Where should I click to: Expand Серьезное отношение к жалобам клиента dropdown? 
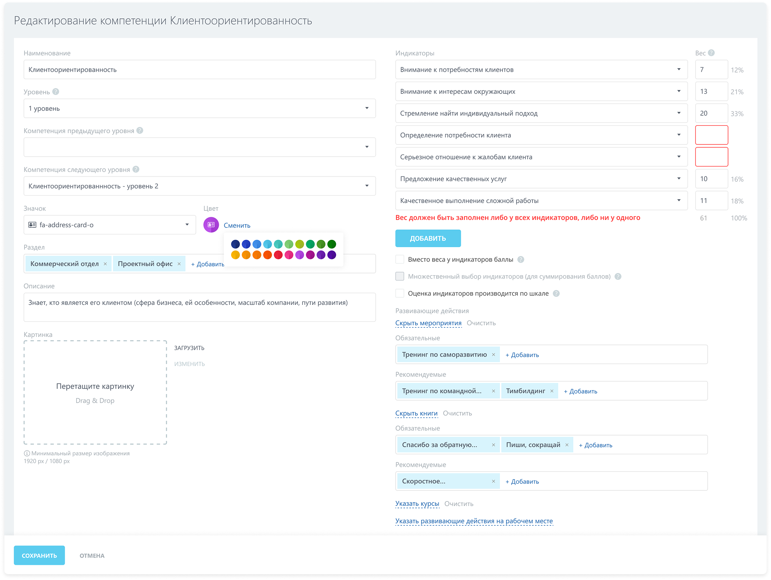click(541, 157)
